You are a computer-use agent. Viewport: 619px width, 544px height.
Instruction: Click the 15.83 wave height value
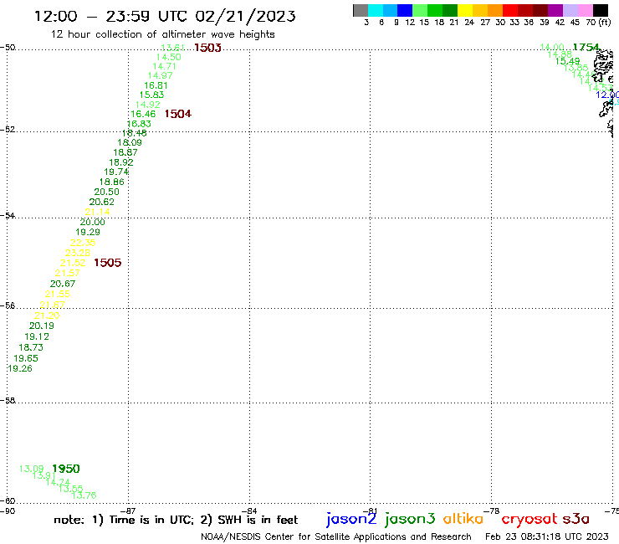pos(151,95)
